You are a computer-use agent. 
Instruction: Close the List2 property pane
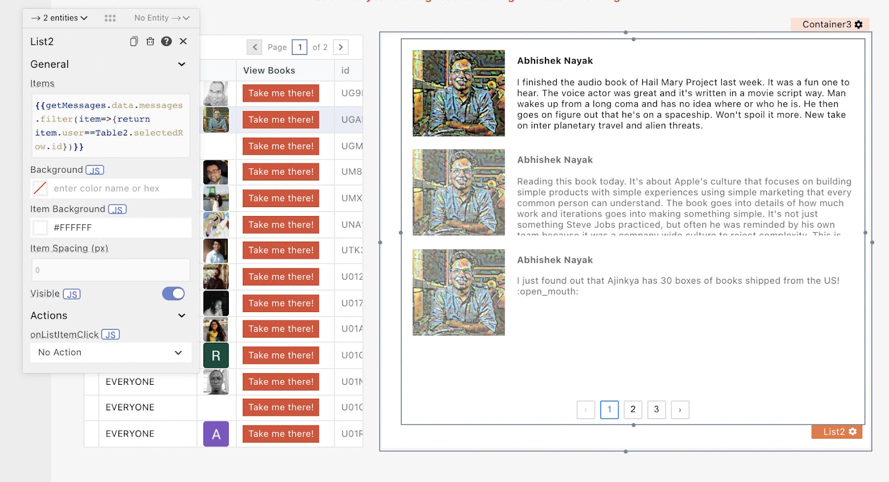(x=183, y=42)
